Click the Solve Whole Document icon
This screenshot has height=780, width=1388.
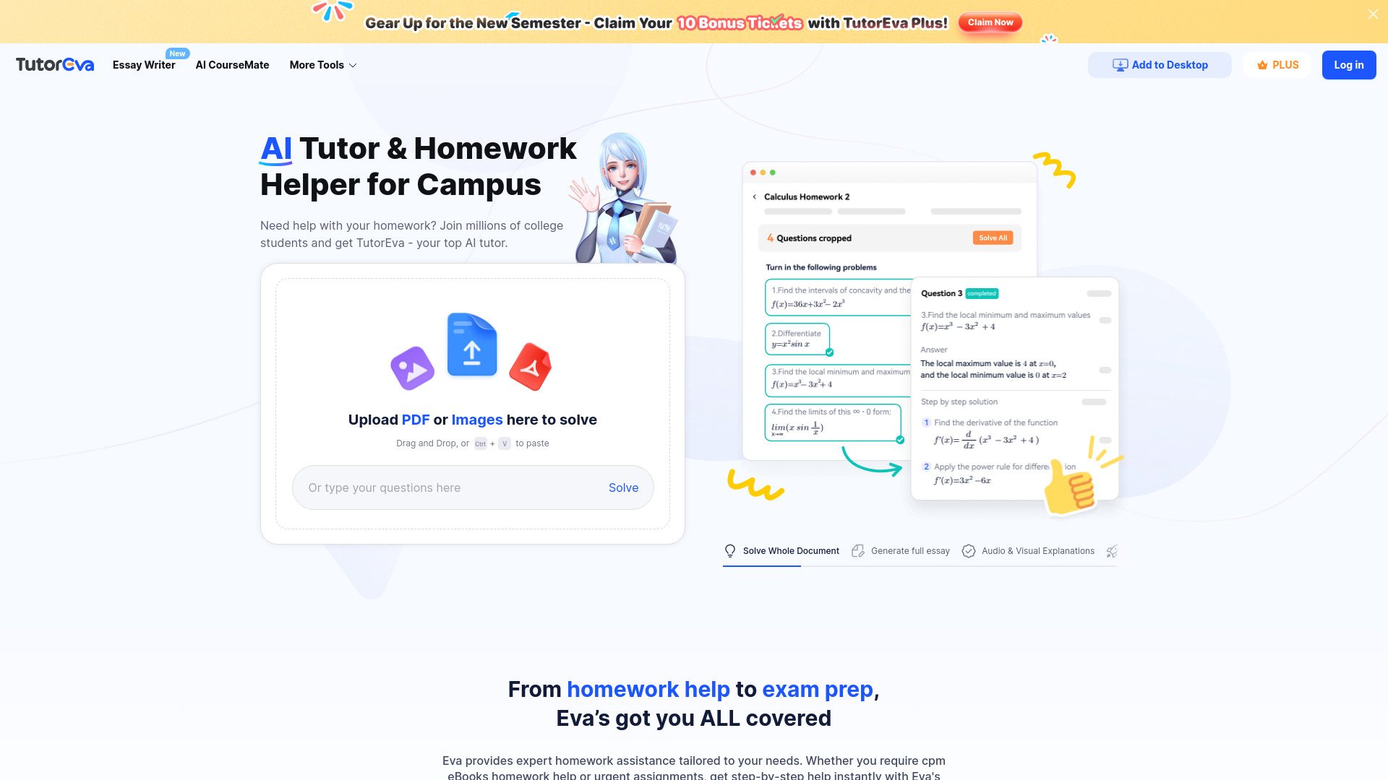click(x=730, y=550)
